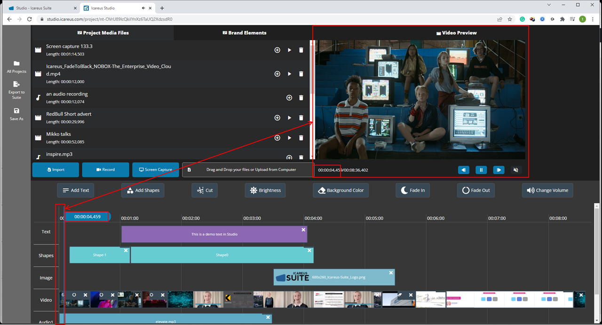Select the demo text clip on timeline

(x=214, y=234)
